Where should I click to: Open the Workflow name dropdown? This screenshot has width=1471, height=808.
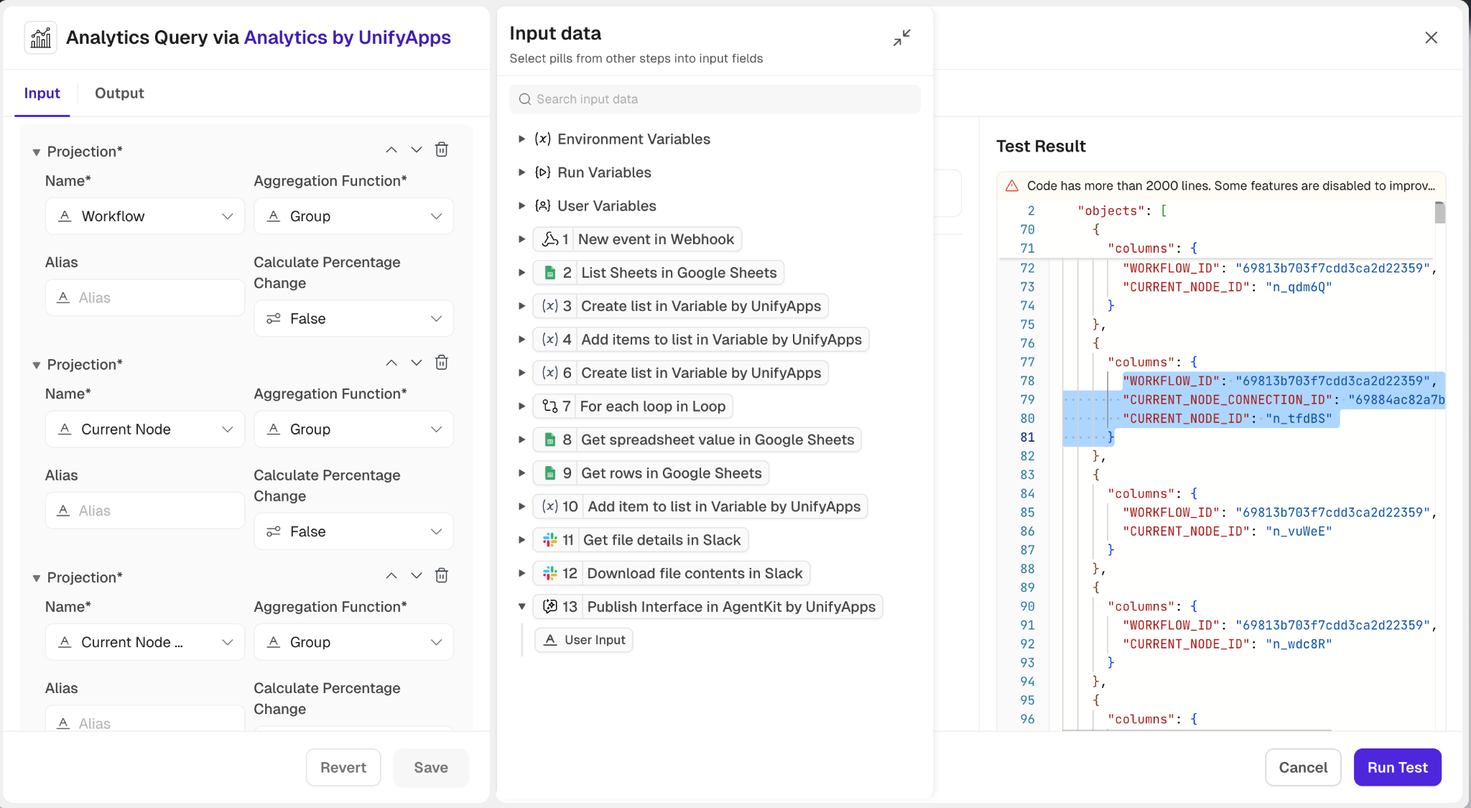[145, 216]
